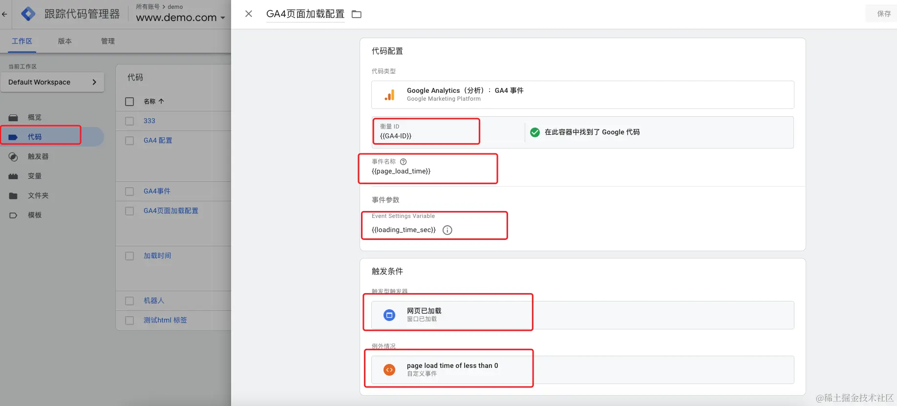
Task: Click the 触发器 triggers sidebar icon
Action: coord(13,156)
